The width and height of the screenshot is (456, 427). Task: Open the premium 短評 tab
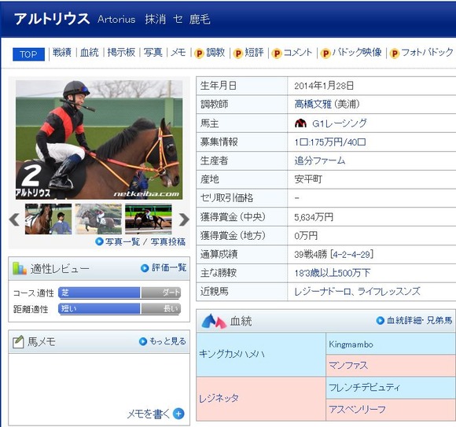[254, 53]
